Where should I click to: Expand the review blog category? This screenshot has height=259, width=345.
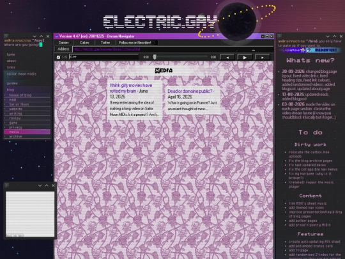tap(27, 118)
